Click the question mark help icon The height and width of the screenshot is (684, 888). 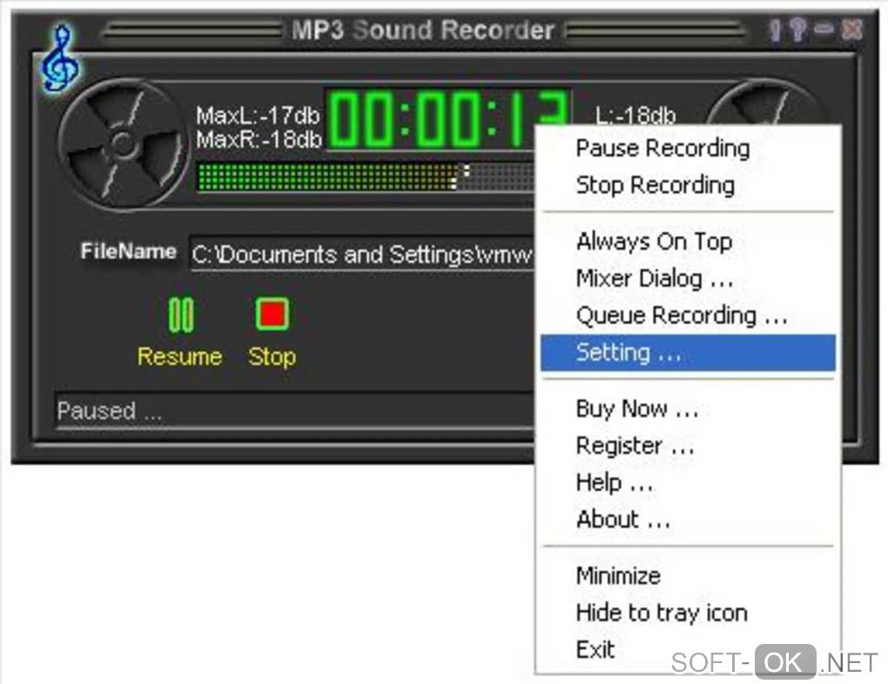798,30
